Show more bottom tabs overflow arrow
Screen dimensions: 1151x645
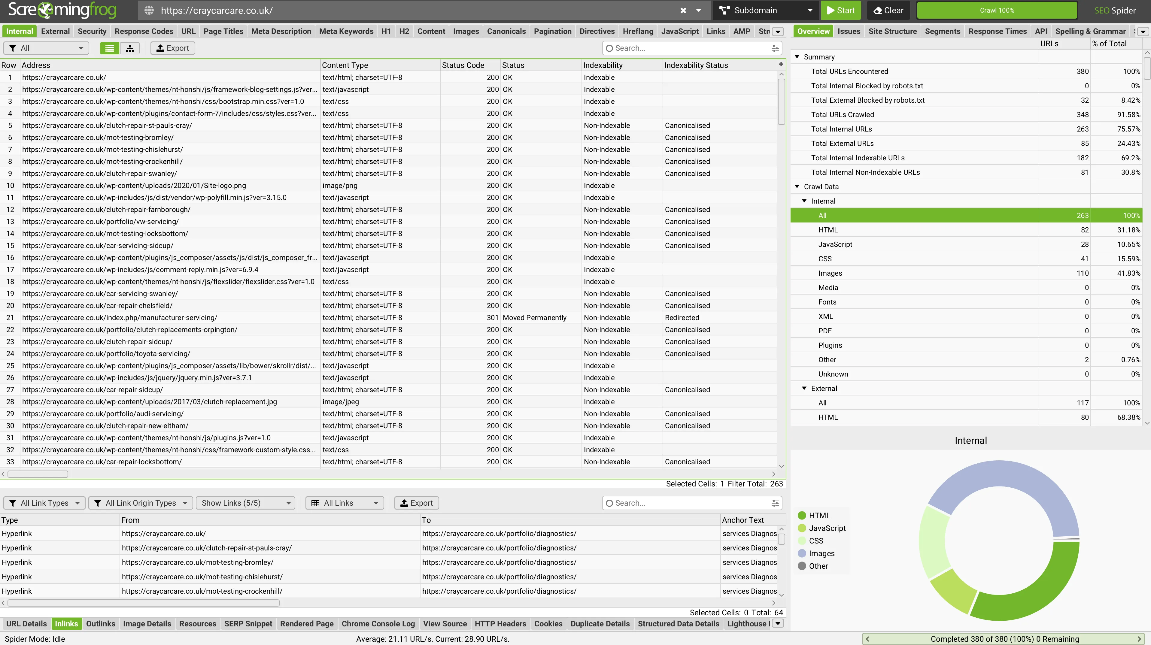pyautogui.click(x=778, y=624)
